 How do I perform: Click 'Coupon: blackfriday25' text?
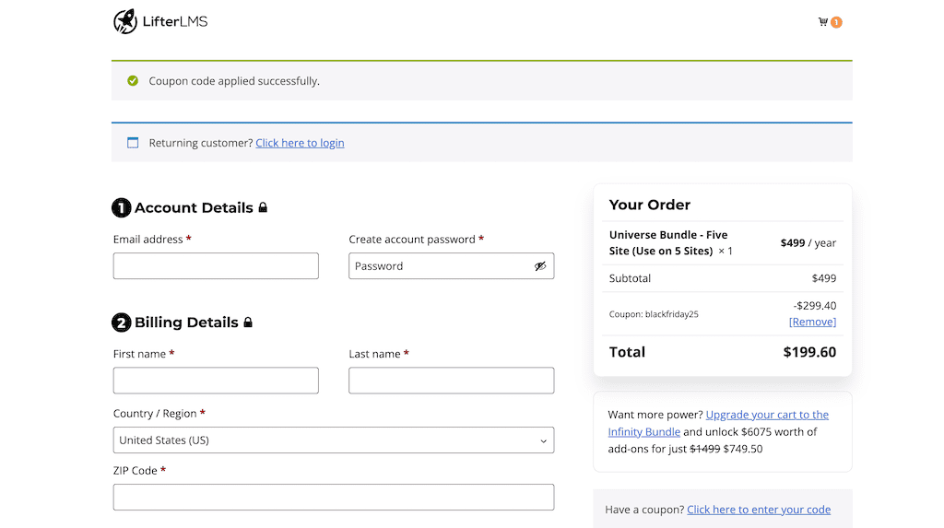tap(654, 314)
